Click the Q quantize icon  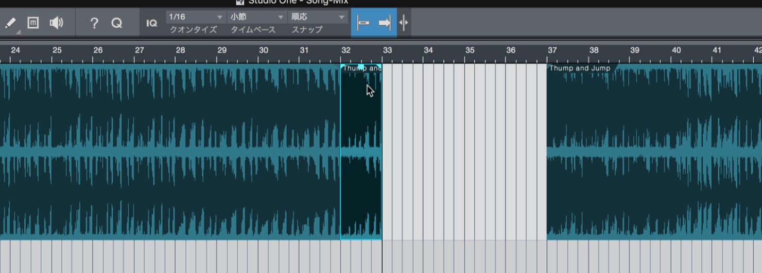pyautogui.click(x=117, y=23)
